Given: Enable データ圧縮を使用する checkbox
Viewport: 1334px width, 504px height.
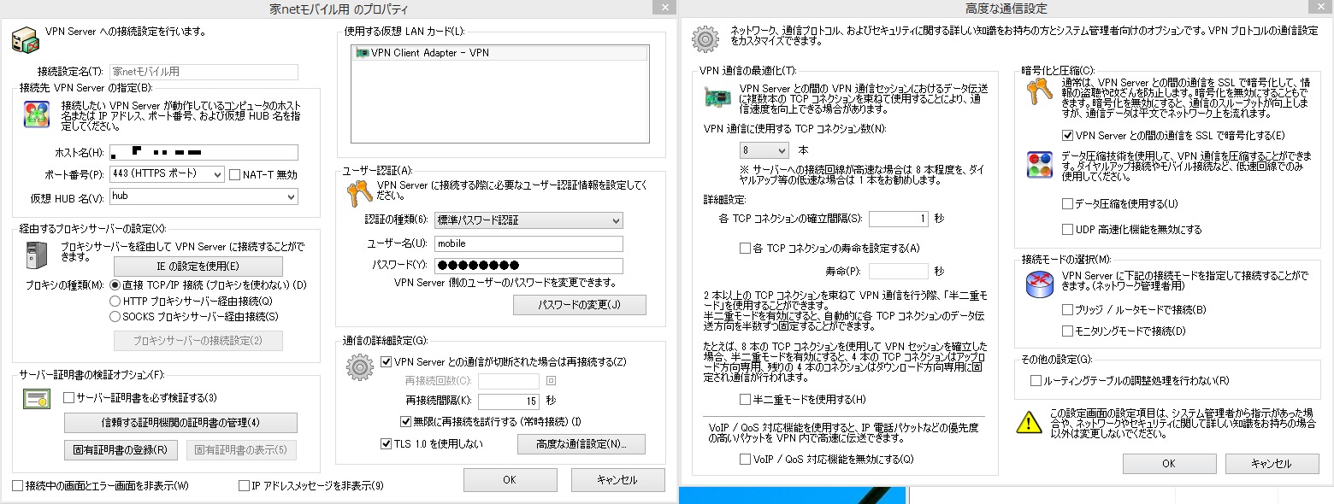Looking at the screenshot, I should (1067, 204).
